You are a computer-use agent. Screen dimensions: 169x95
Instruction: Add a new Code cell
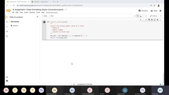(x=44, y=16)
